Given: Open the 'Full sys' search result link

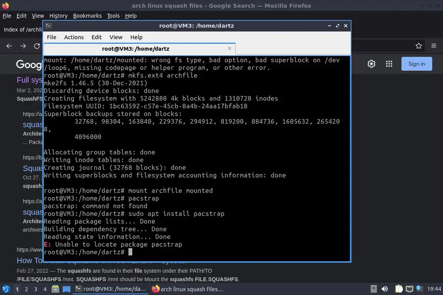Looking at the screenshot, I should pyautogui.click(x=29, y=80).
